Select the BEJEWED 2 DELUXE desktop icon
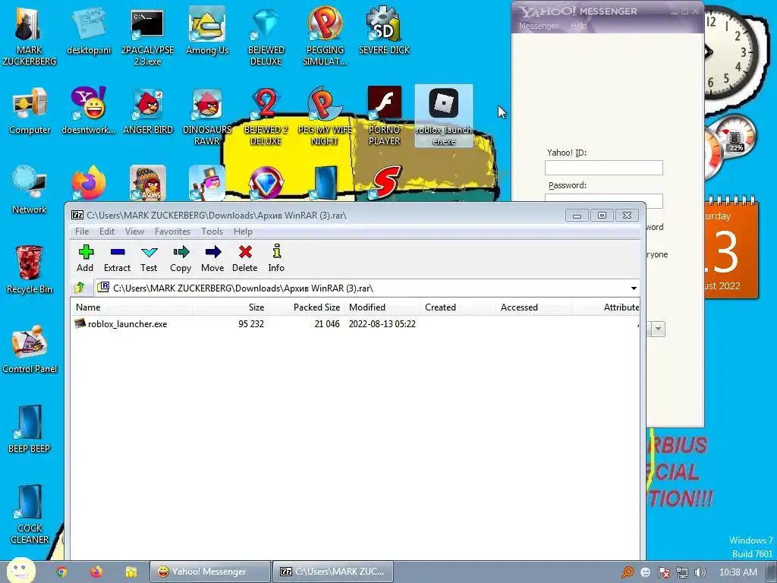The height and width of the screenshot is (583, 777). tap(266, 116)
